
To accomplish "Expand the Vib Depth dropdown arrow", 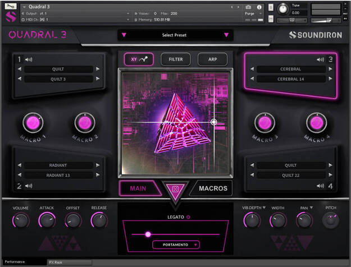I will [x=263, y=208].
